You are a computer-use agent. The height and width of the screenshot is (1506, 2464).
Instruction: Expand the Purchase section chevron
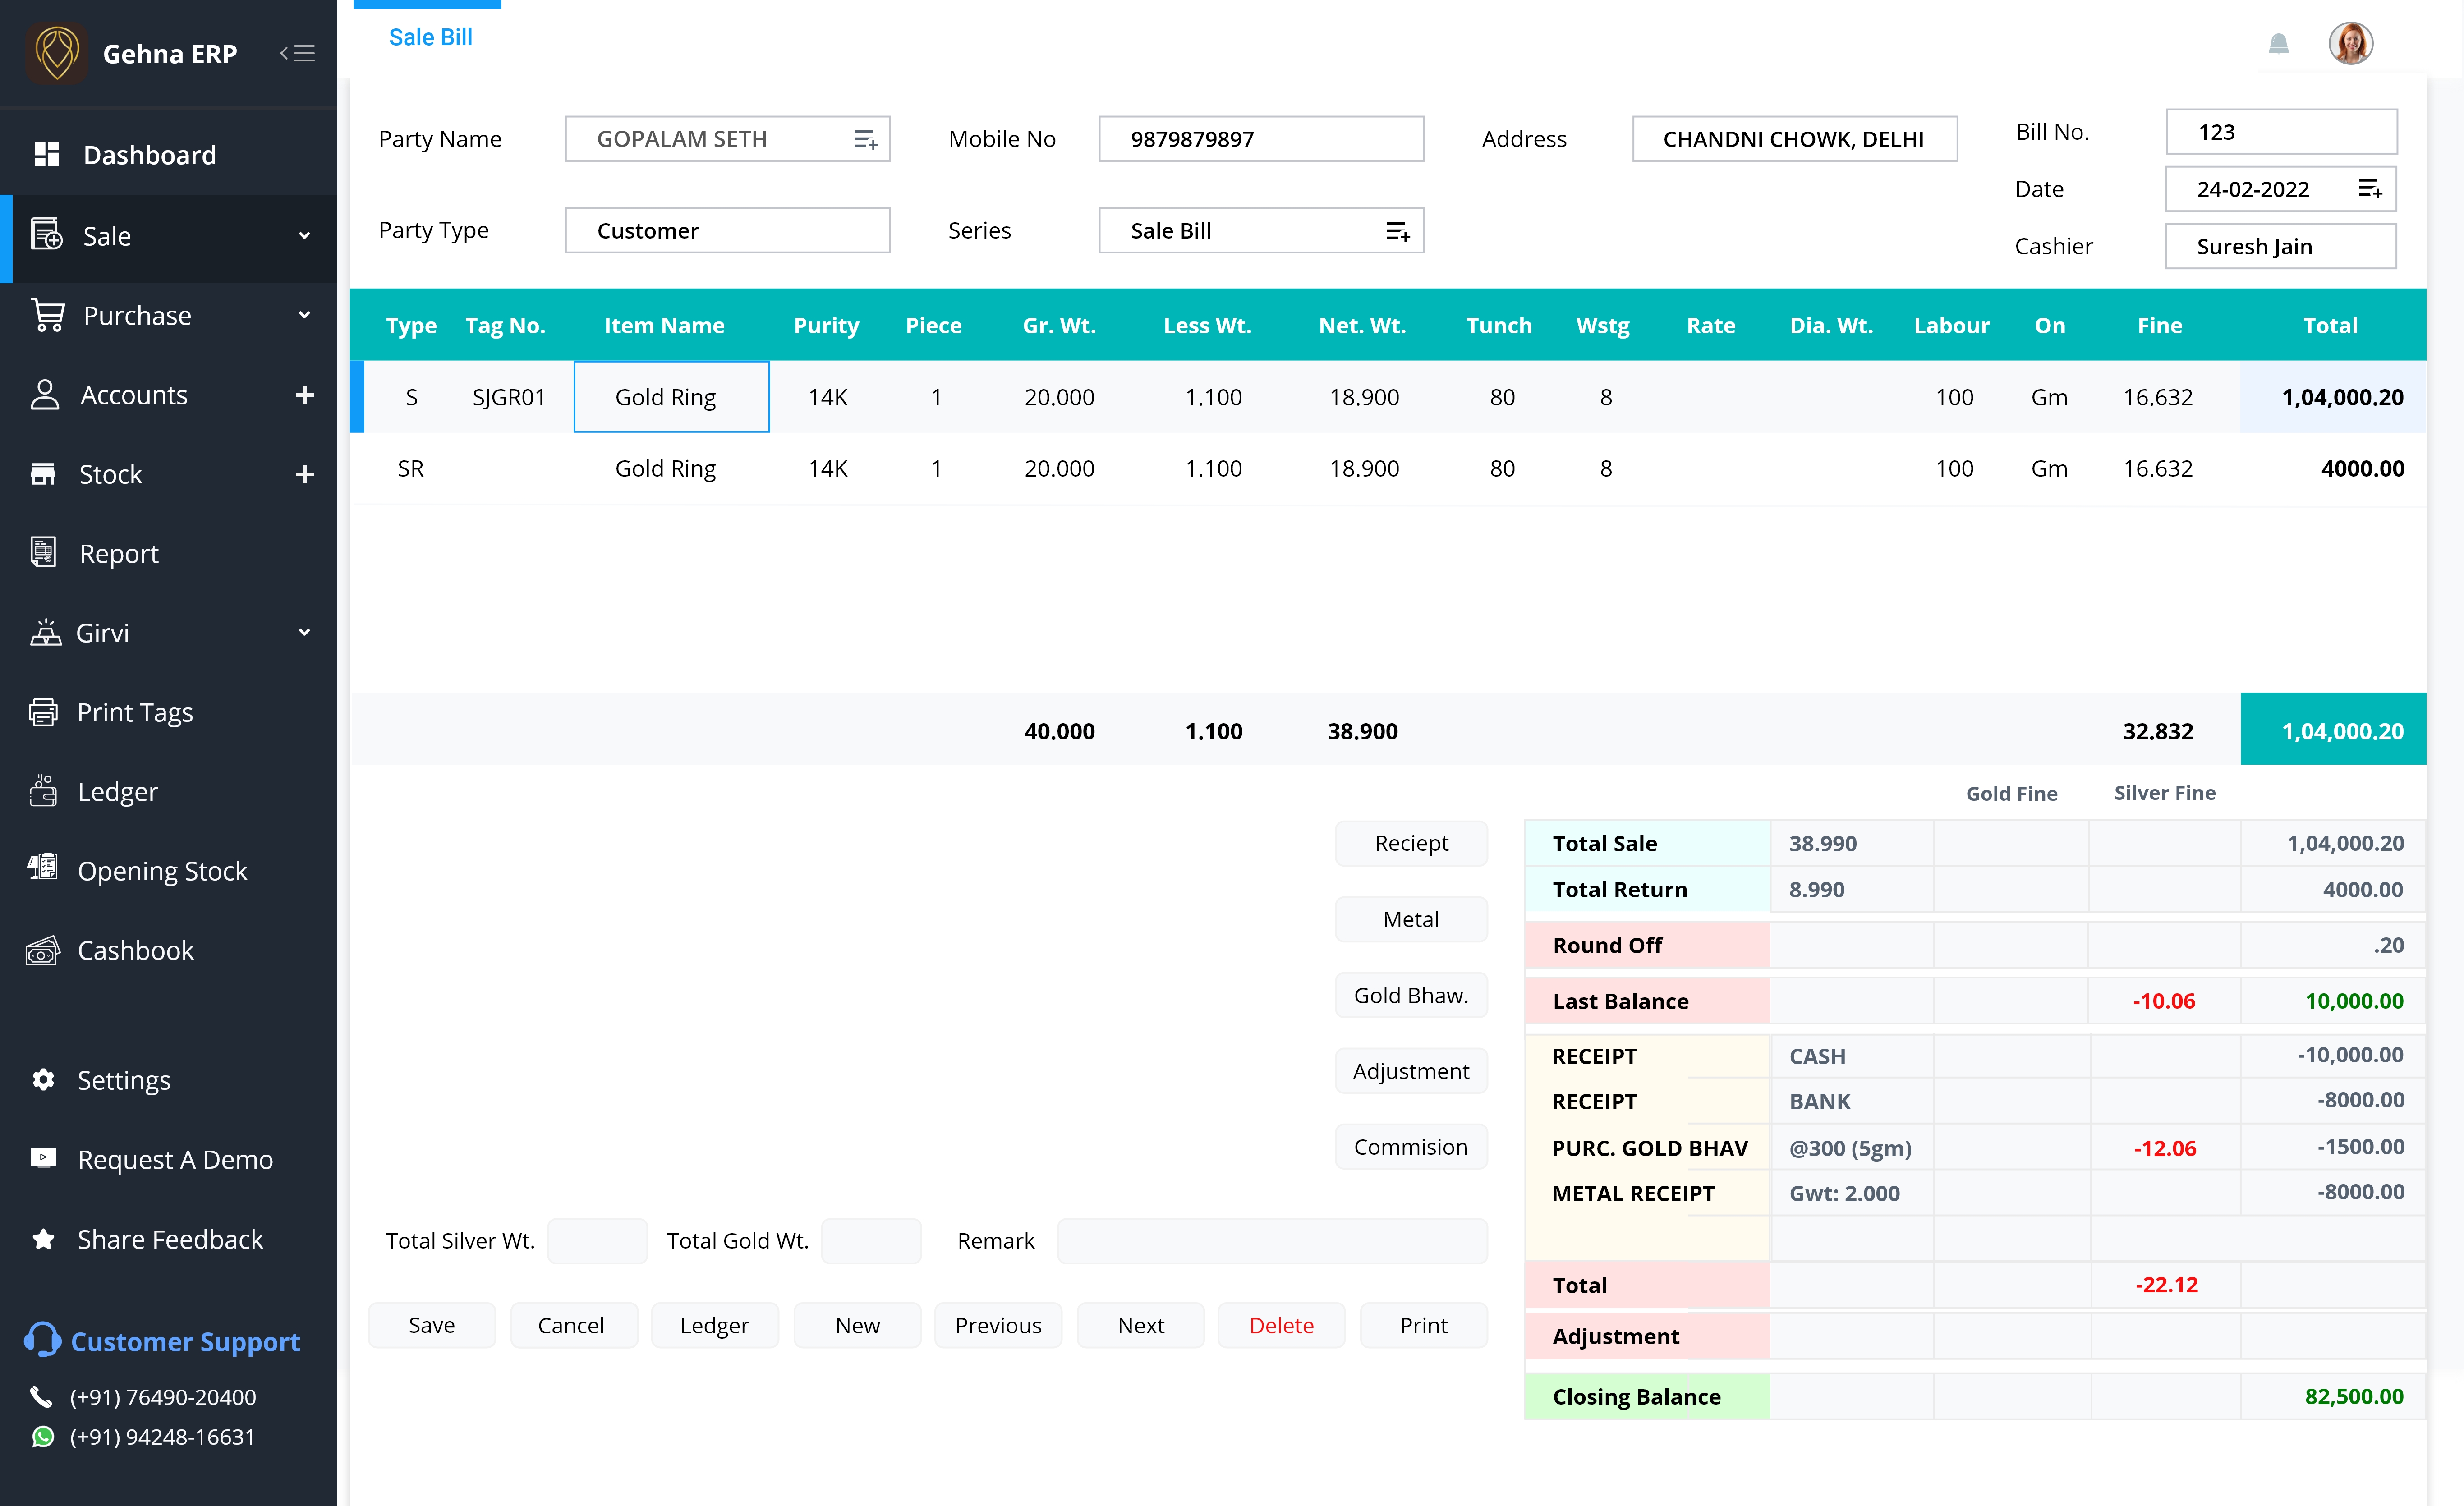pyautogui.click(x=305, y=315)
